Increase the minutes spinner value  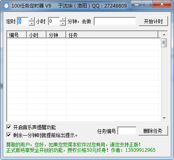[63, 19]
